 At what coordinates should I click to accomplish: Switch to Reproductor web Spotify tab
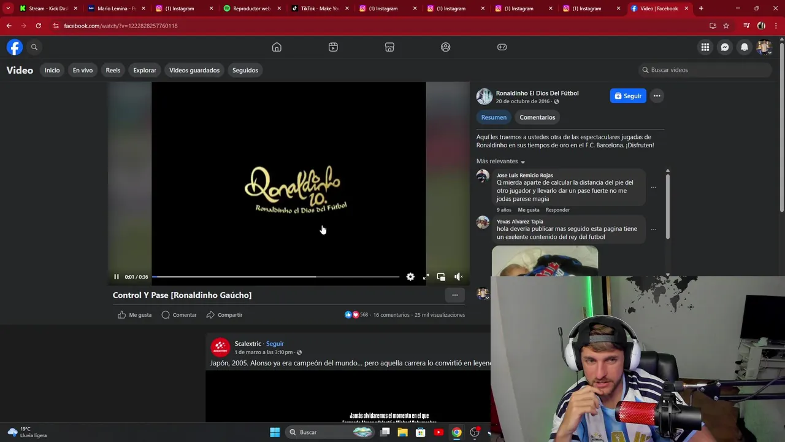coord(251,9)
